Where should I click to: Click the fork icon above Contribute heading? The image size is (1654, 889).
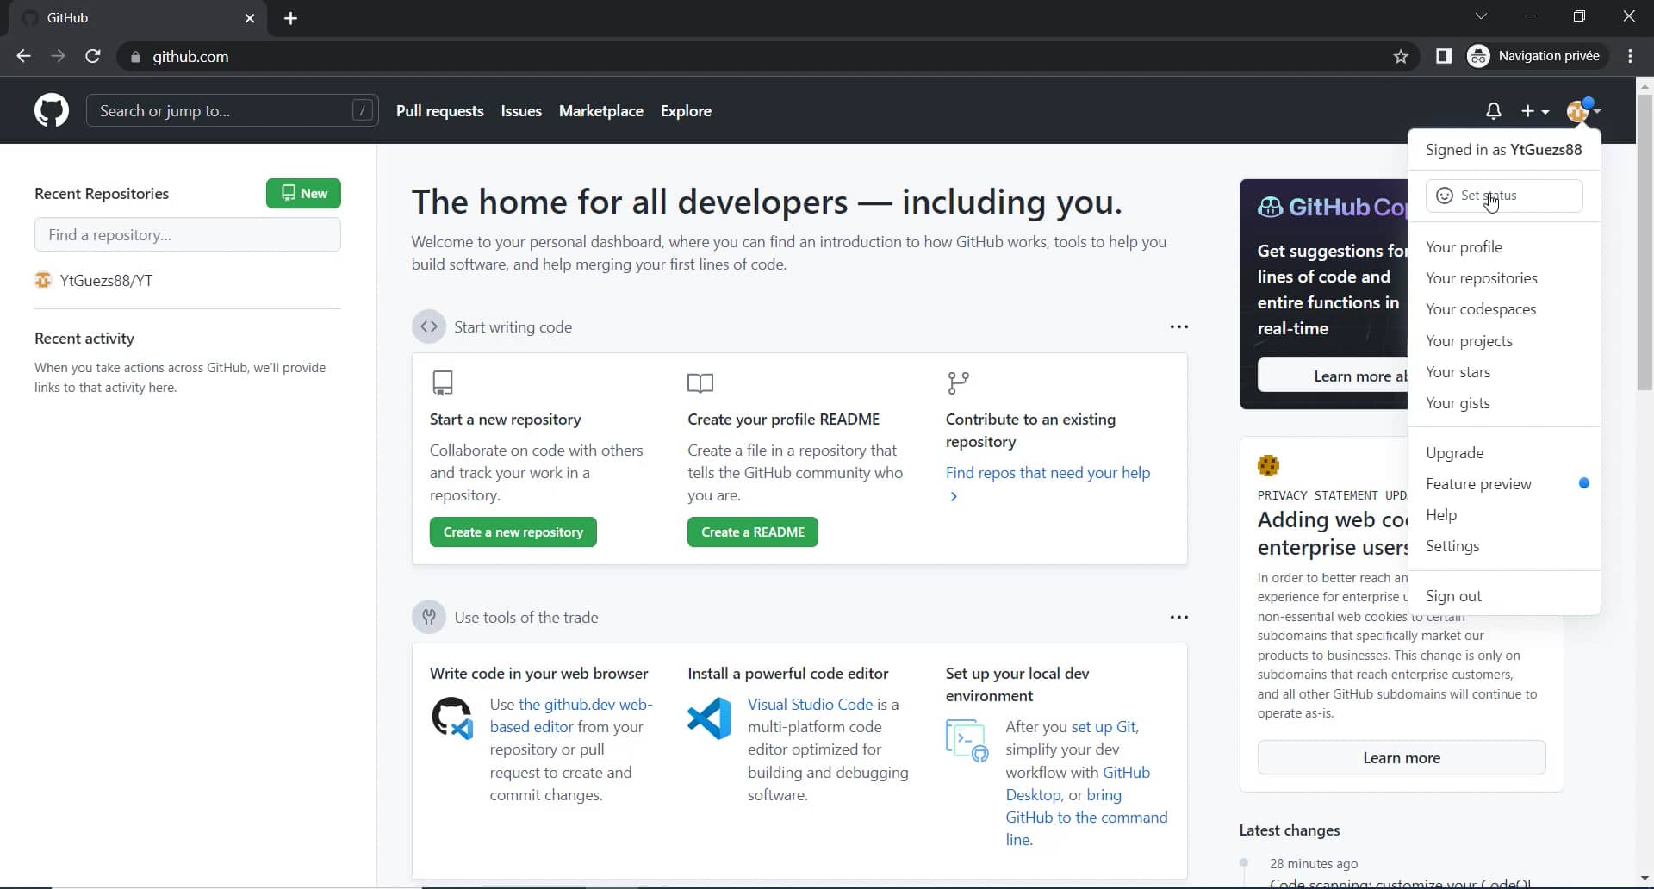[x=958, y=382]
